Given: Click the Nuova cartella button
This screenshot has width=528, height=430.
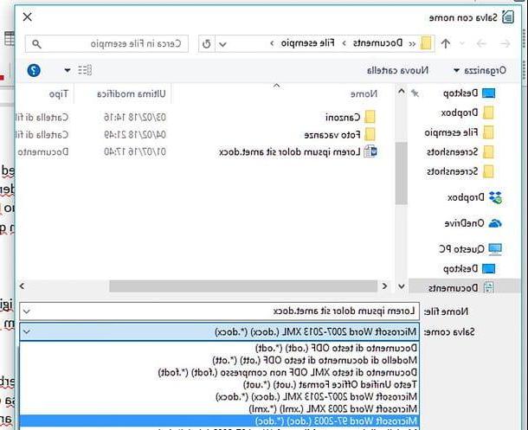Looking at the screenshot, I should point(397,70).
